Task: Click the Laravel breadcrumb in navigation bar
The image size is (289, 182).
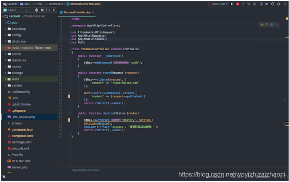Action: pyautogui.click(x=10, y=4)
